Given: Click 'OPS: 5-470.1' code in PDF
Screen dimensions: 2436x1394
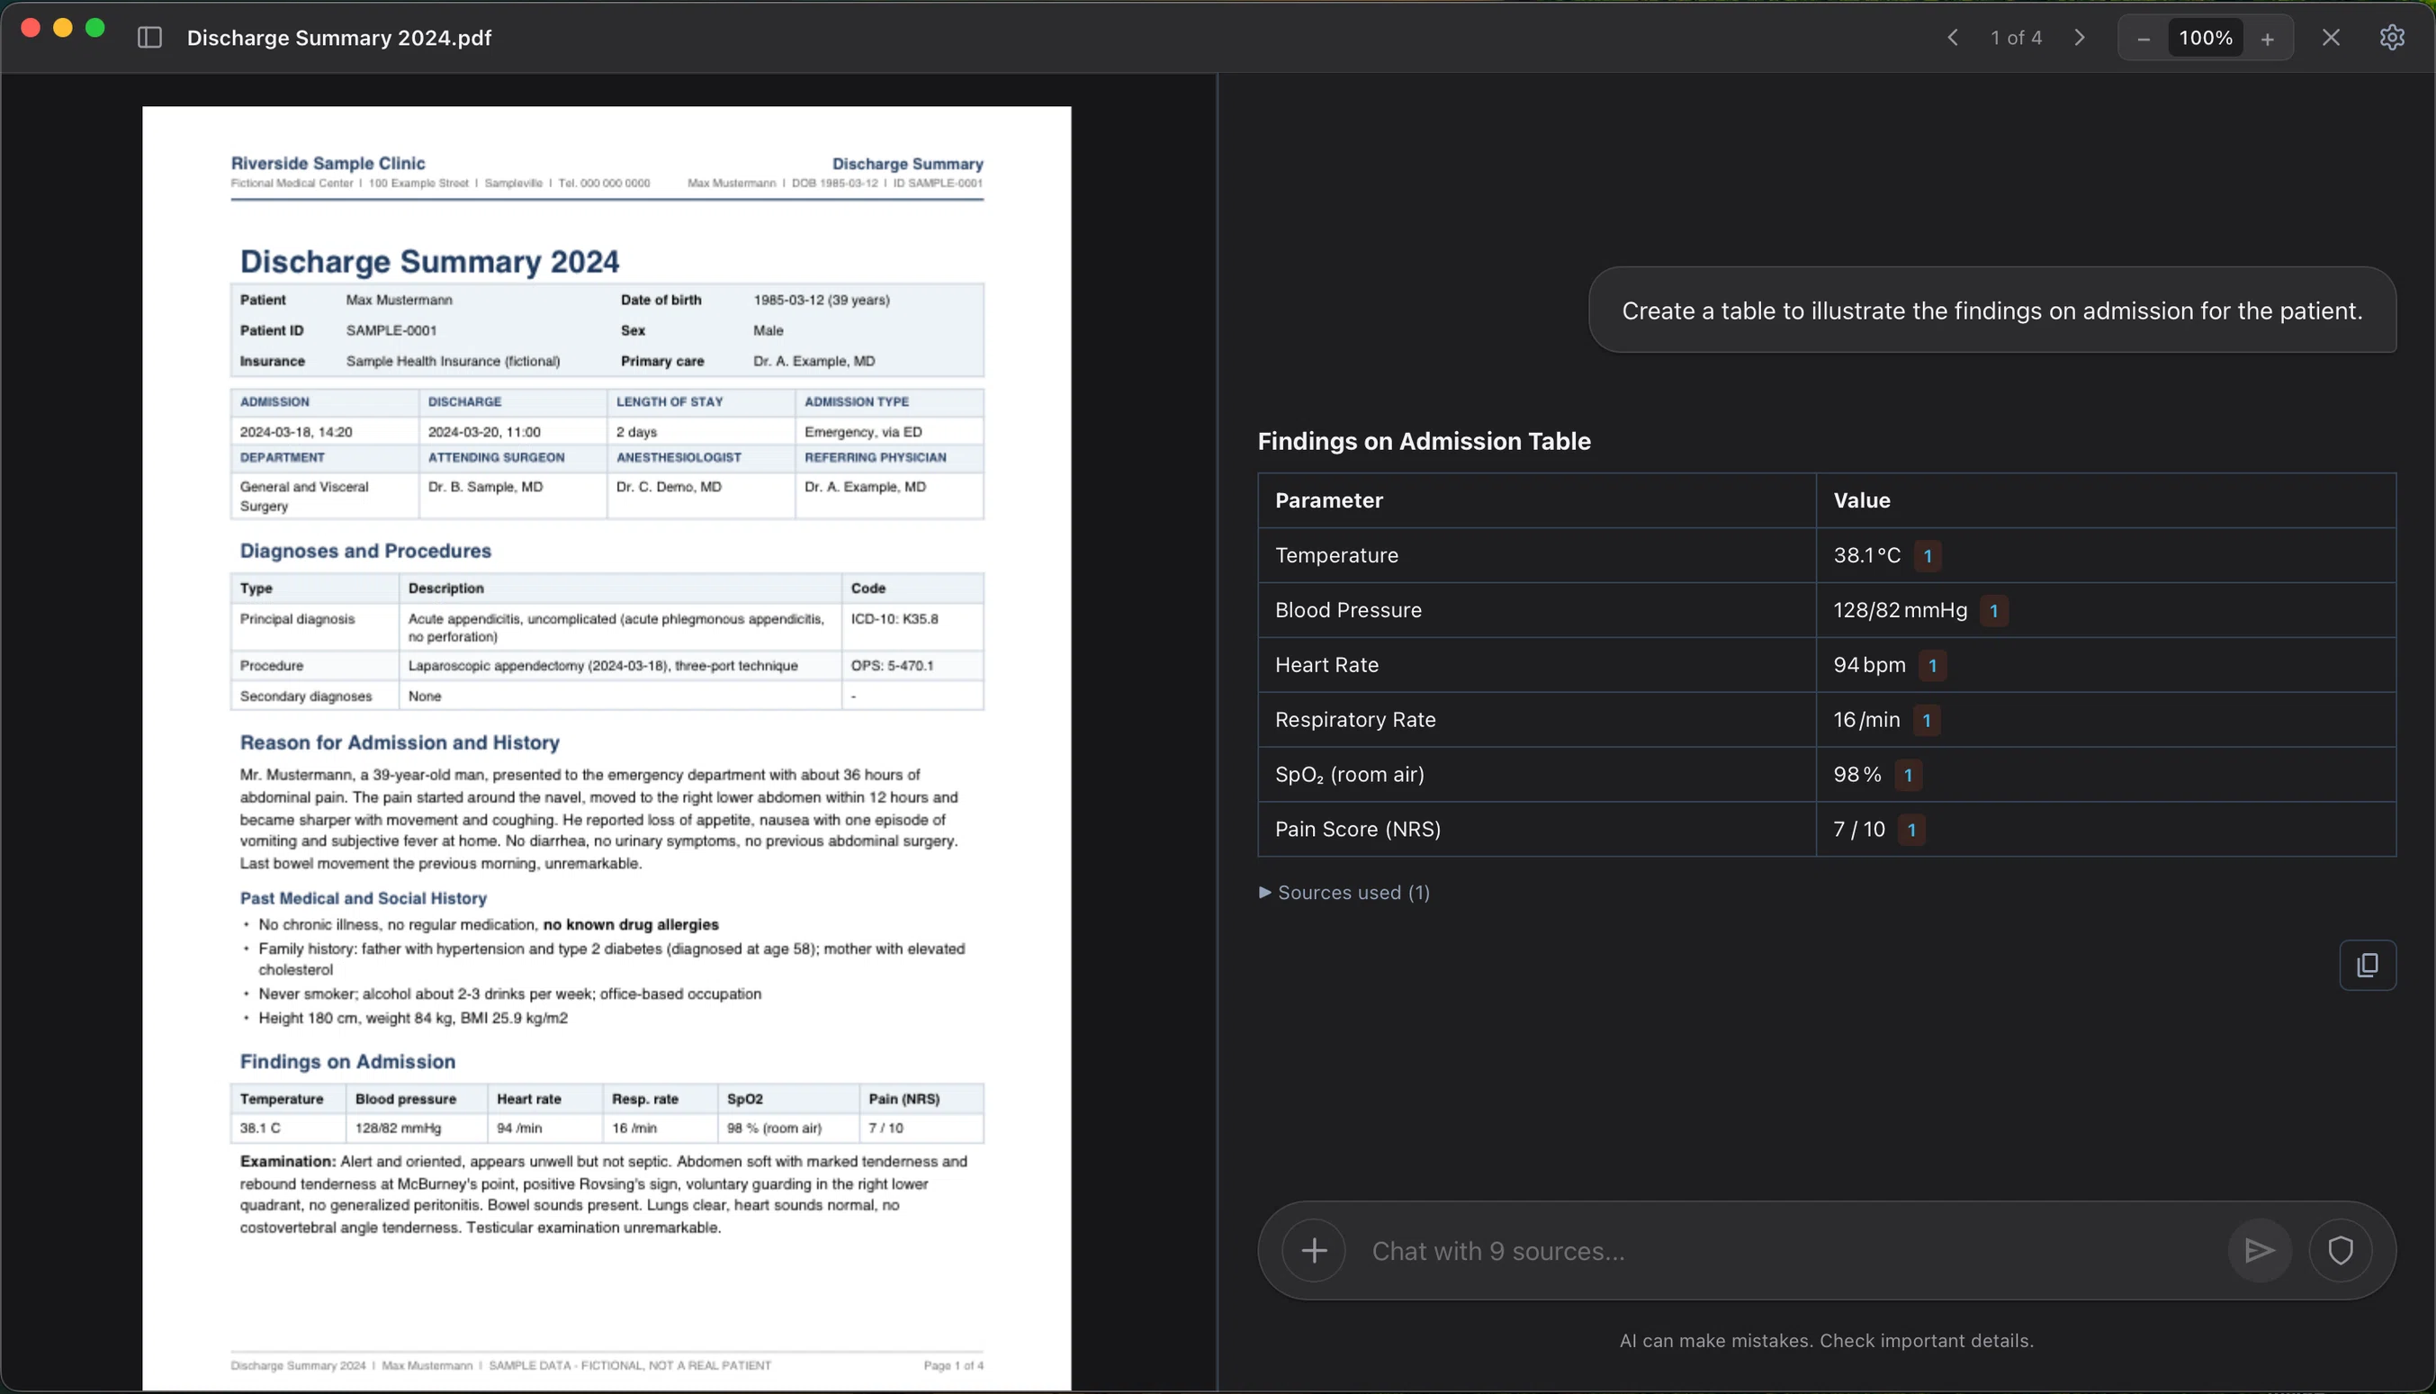Looking at the screenshot, I should click(891, 665).
